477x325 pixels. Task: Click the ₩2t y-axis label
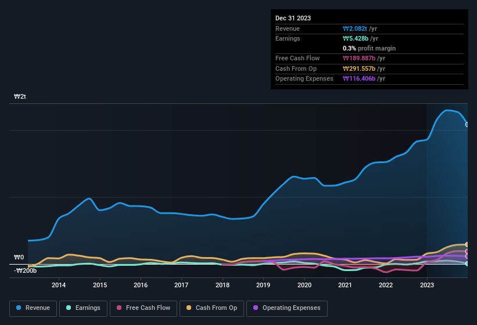(20, 96)
